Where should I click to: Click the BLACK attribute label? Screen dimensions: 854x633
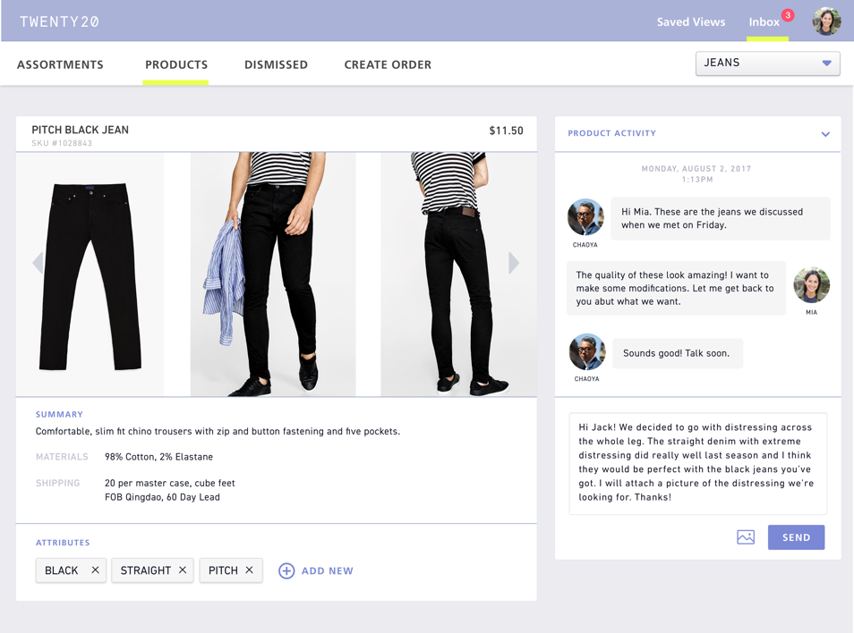click(x=62, y=570)
